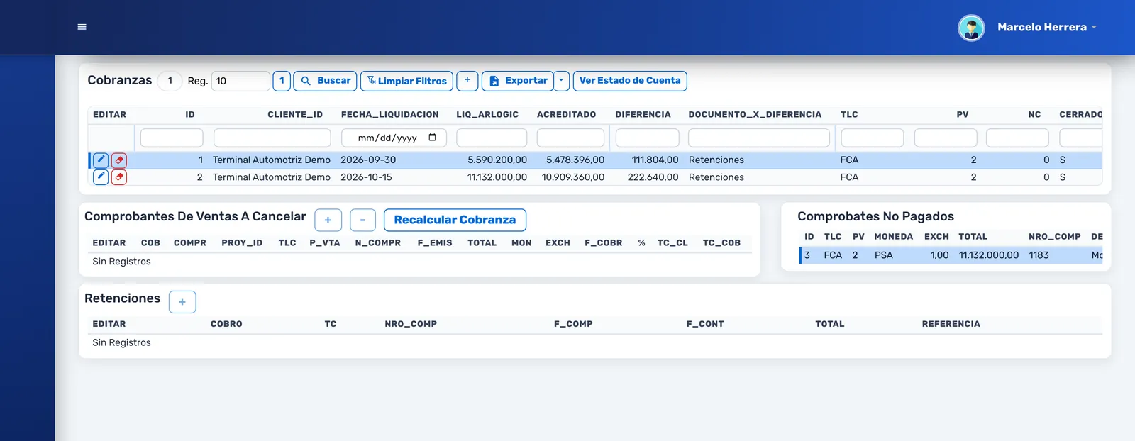1135x441 pixels.
Task: Click the ACREDITADO filter input
Action: (570, 138)
